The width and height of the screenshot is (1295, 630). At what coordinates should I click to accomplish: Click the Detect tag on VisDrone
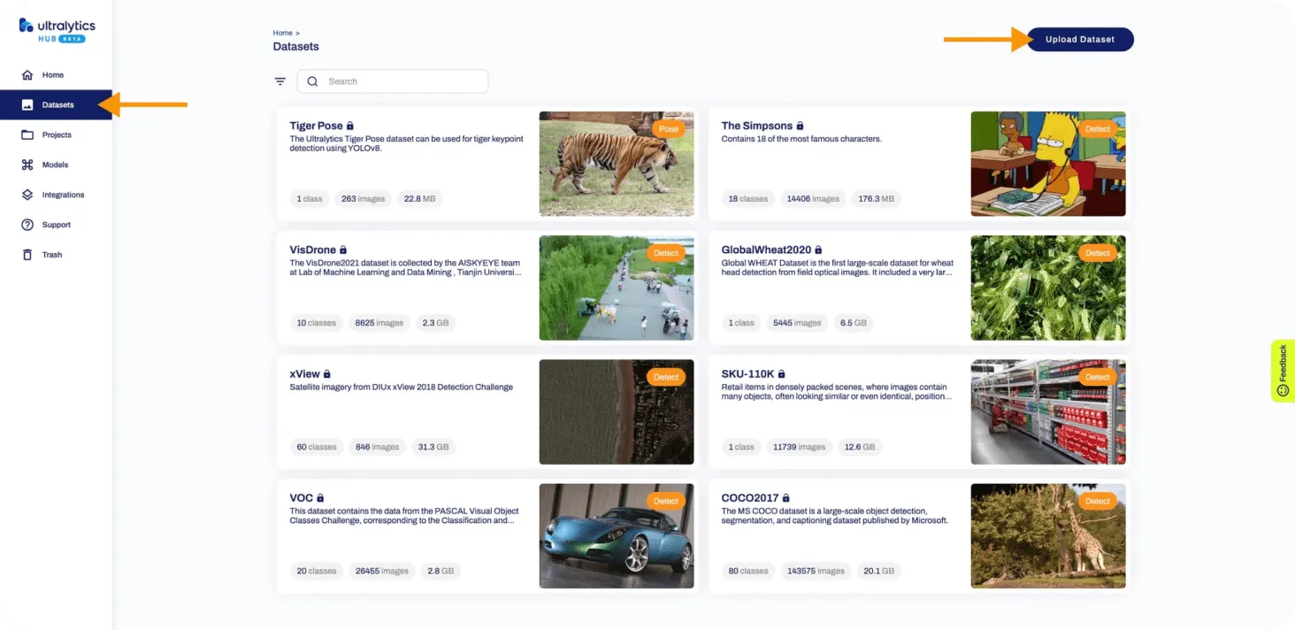[x=666, y=253]
